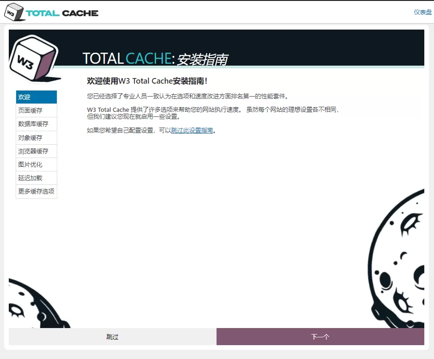434x359 pixels.
Task: Click the TOTAL CACHE wordmark logo
Action: click(x=62, y=12)
